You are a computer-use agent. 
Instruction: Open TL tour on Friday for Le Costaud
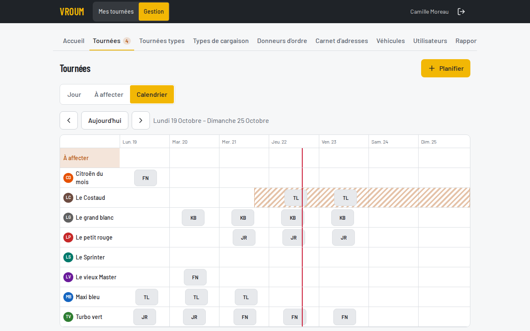[x=345, y=198]
